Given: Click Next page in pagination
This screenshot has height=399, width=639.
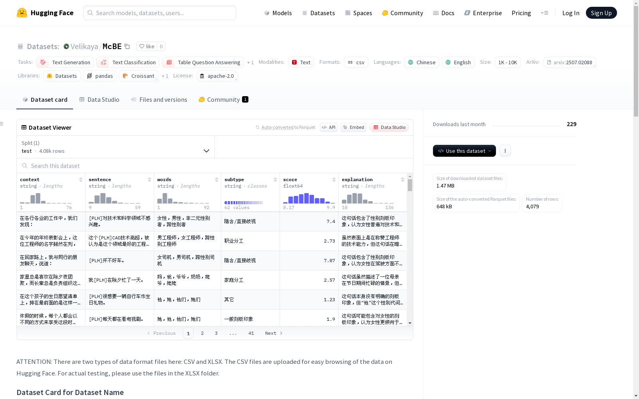Looking at the screenshot, I should point(274,333).
